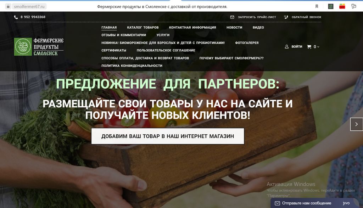Click the shopping cart icon
363x208 pixels.
[x=309, y=47]
